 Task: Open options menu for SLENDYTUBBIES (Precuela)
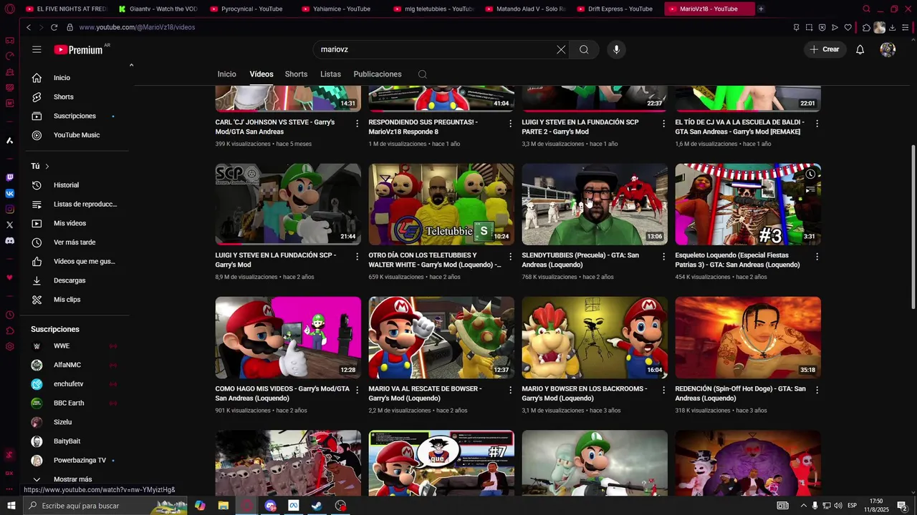point(663,256)
